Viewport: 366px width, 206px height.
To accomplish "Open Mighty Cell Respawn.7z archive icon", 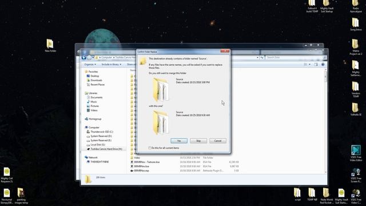I will click(7, 175).
